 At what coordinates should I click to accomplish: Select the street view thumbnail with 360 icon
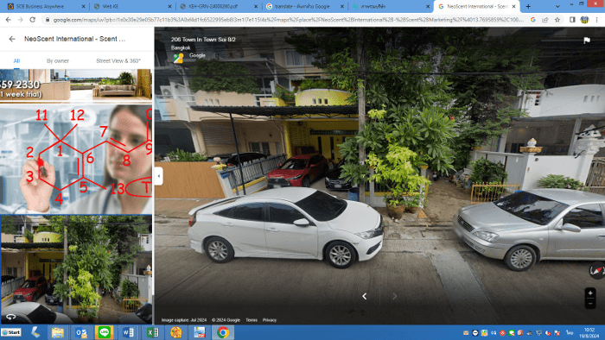76,269
